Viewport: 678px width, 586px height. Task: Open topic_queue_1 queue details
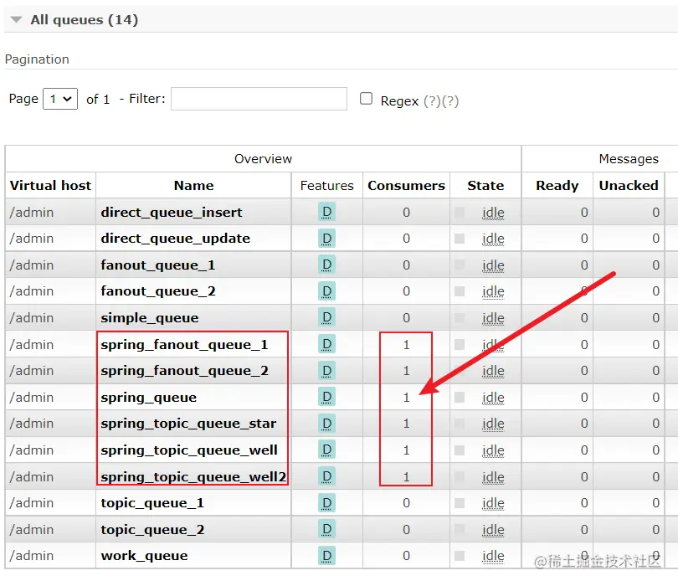[152, 503]
